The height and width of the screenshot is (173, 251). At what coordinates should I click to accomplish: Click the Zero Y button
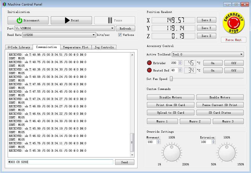206,28
